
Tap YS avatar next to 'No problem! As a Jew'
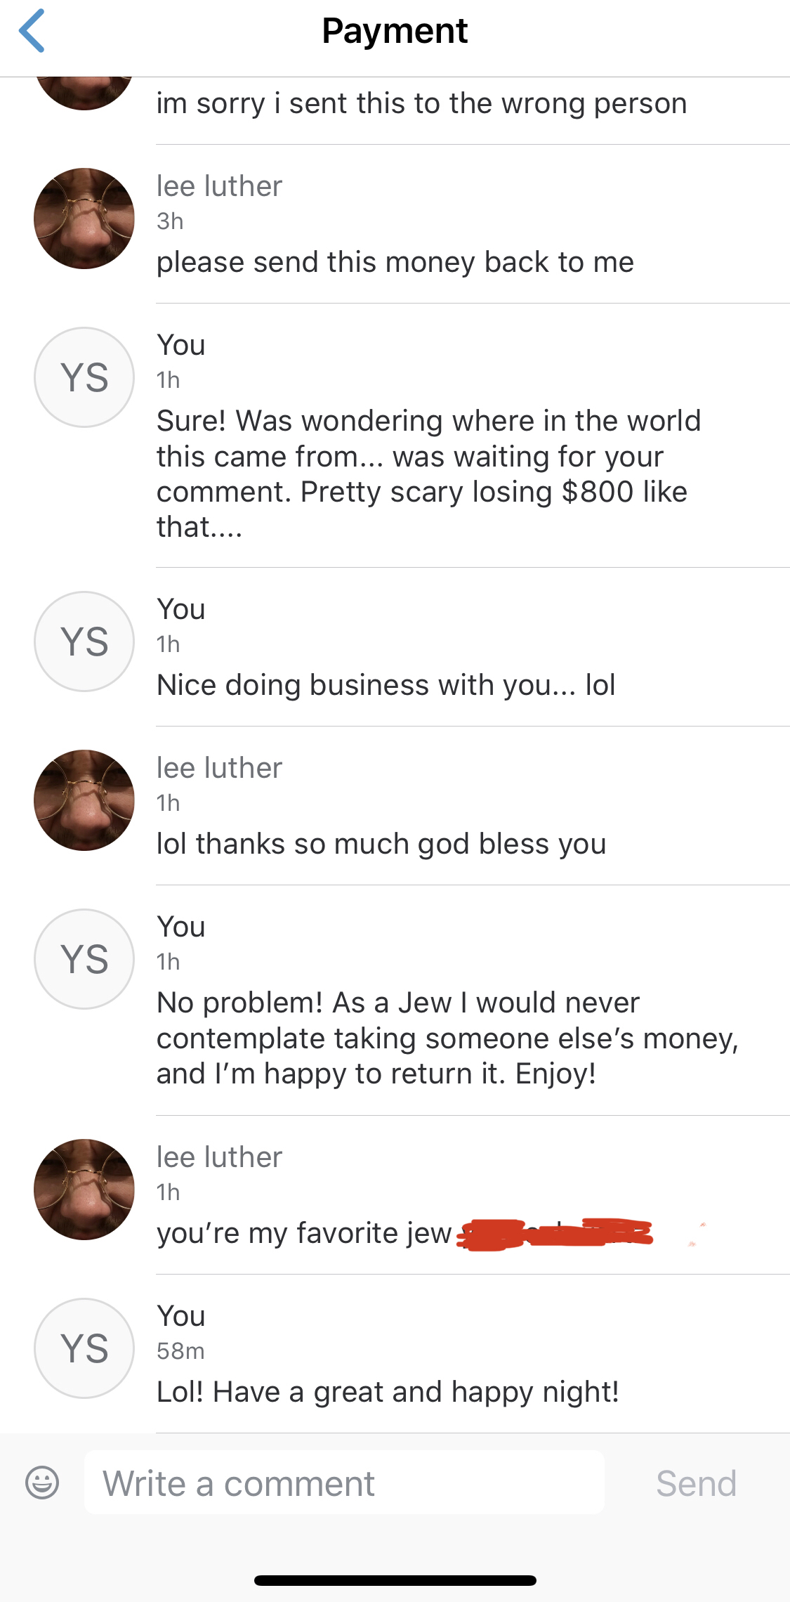pyautogui.click(x=84, y=959)
